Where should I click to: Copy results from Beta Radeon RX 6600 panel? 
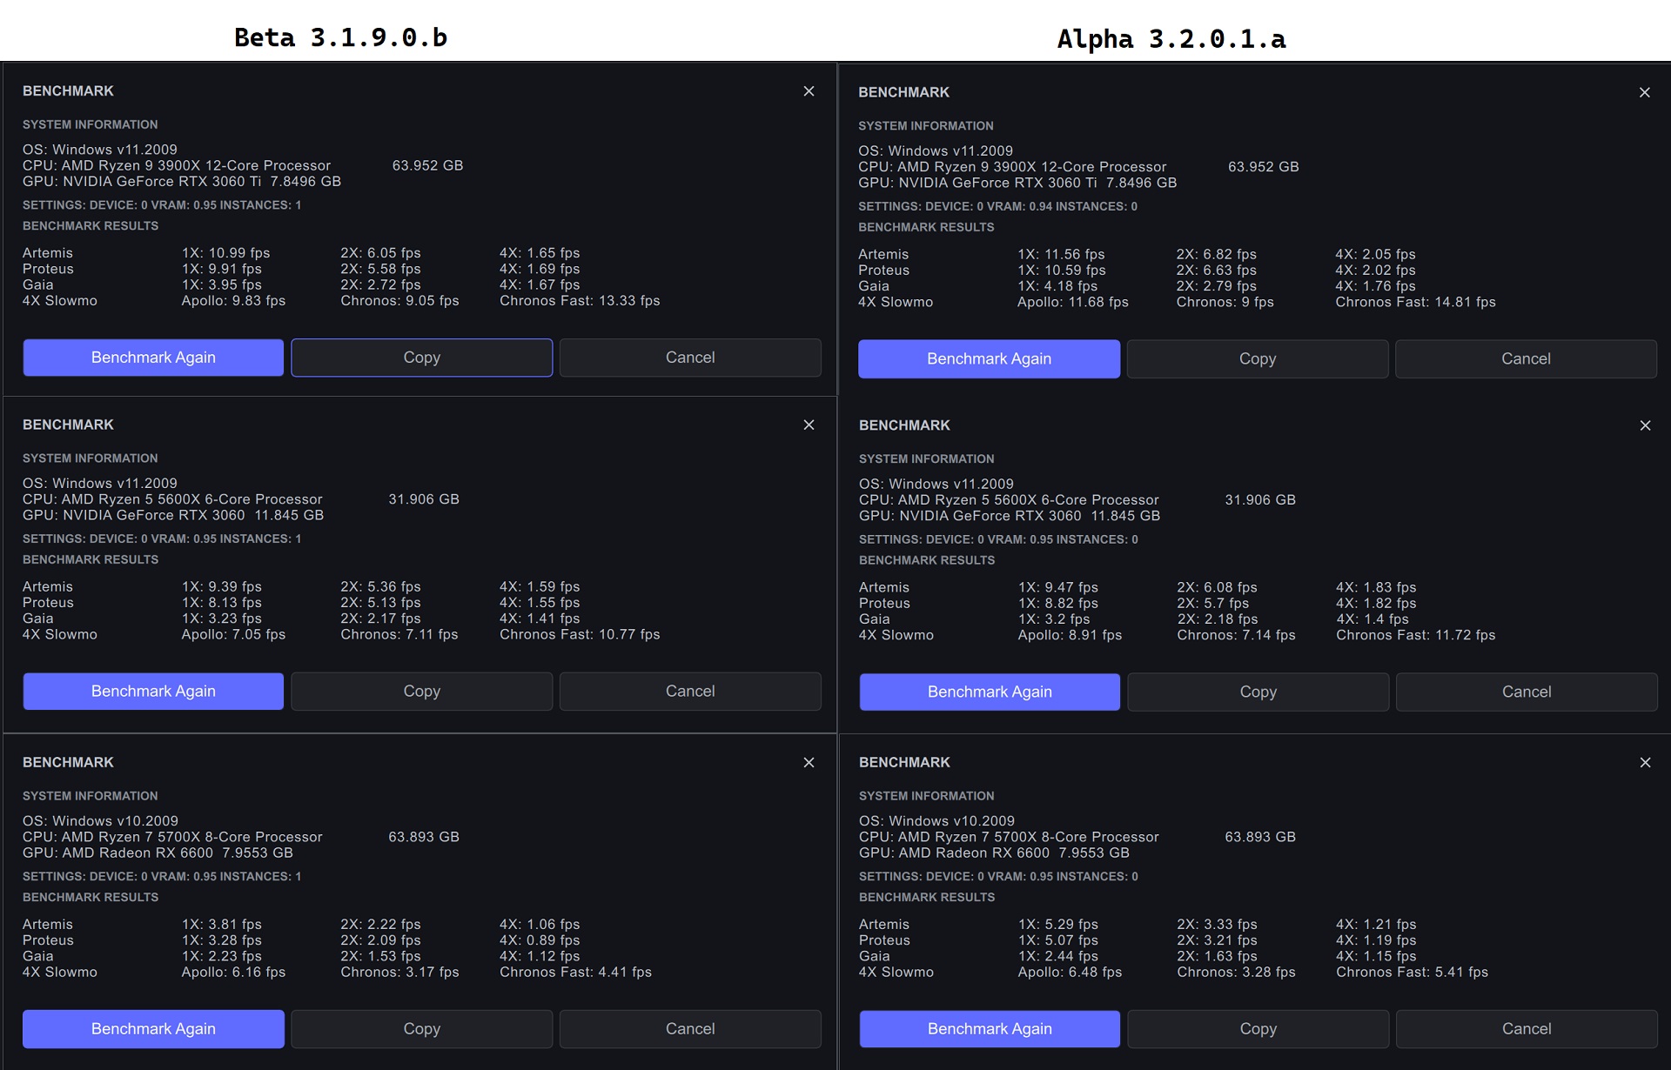[421, 1029]
